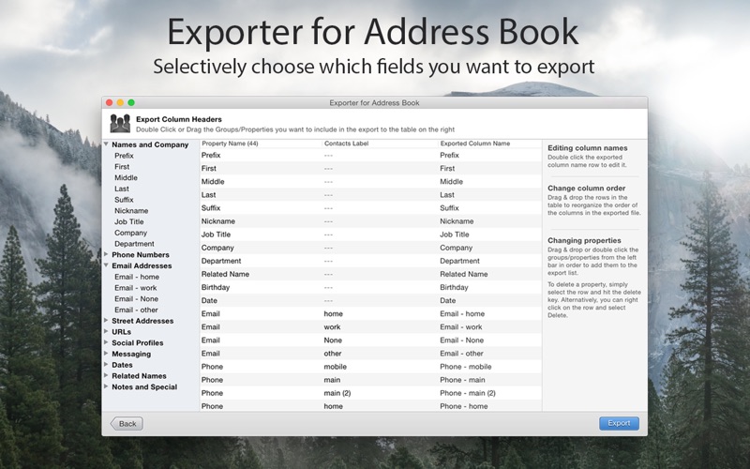Expand the Phone Numbers group

106,254
